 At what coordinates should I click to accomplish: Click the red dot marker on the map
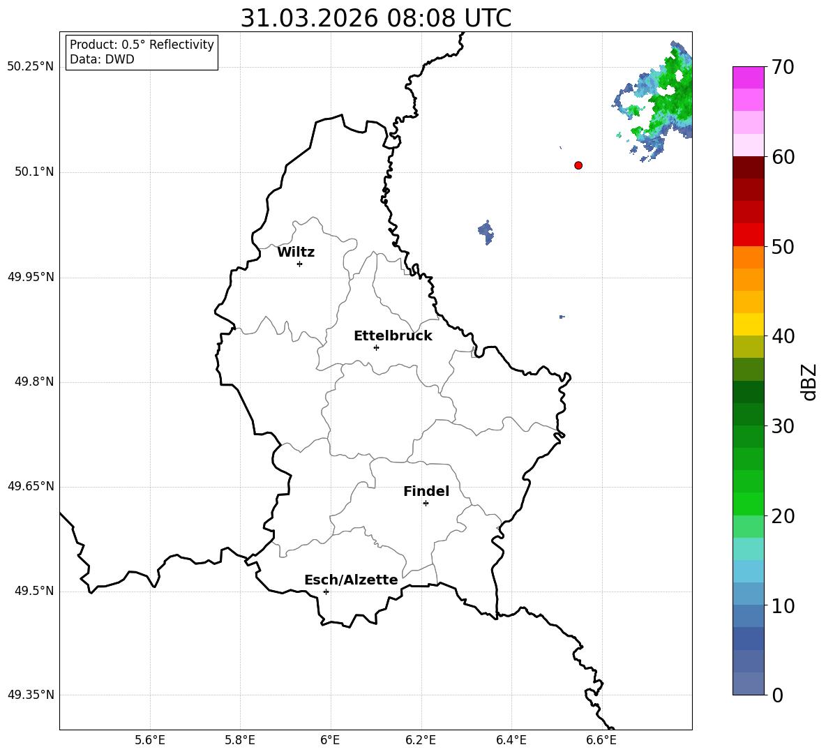(578, 165)
